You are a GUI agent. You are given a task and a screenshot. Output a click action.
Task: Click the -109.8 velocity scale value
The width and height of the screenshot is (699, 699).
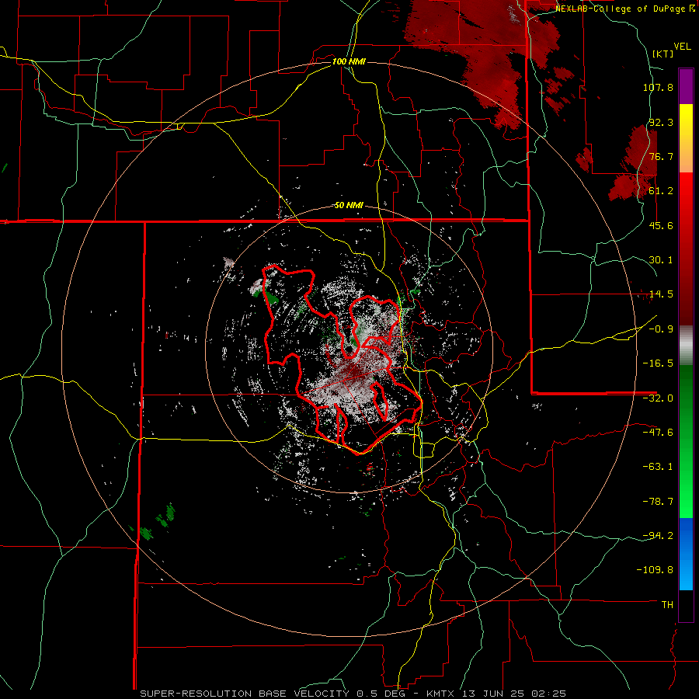tap(655, 570)
